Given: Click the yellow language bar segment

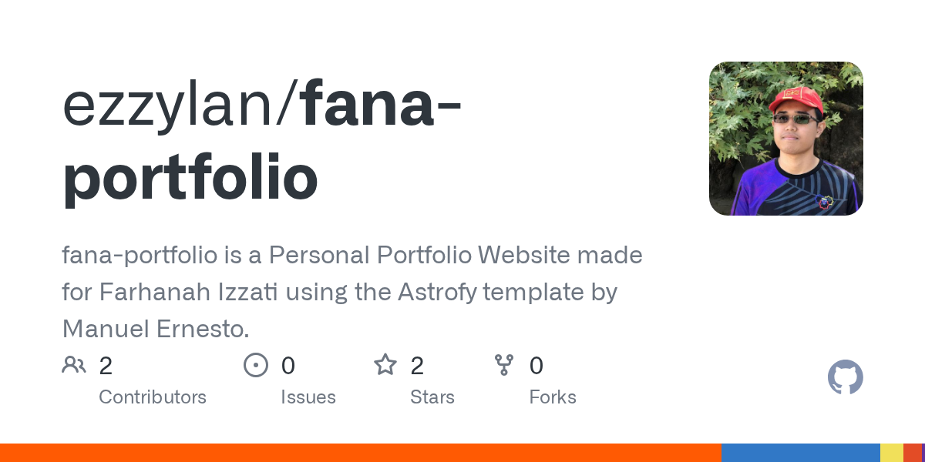Looking at the screenshot, I should 892,453.
